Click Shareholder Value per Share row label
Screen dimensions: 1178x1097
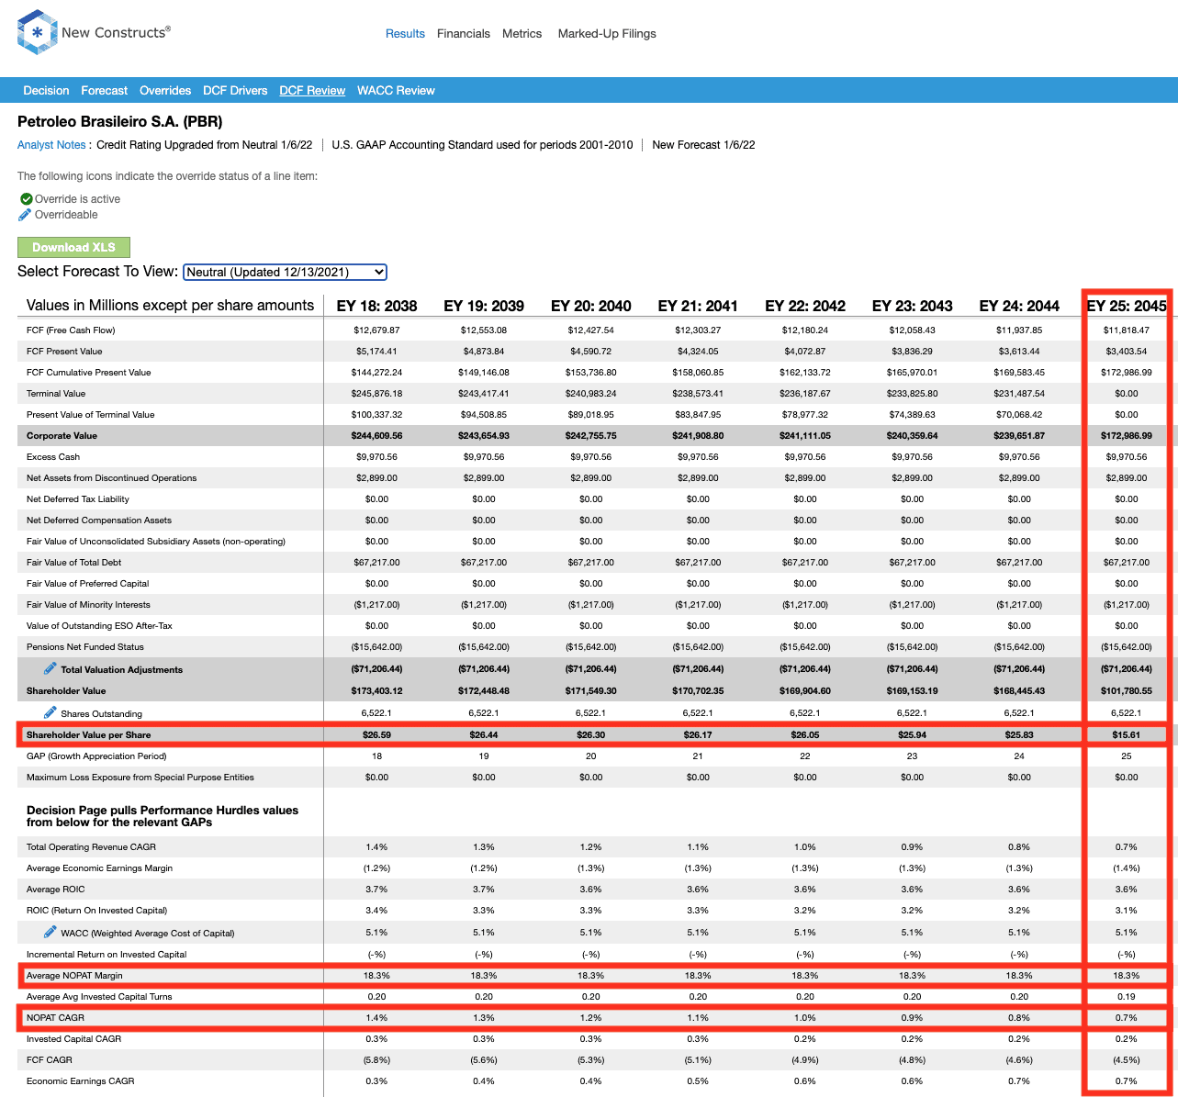tap(88, 735)
